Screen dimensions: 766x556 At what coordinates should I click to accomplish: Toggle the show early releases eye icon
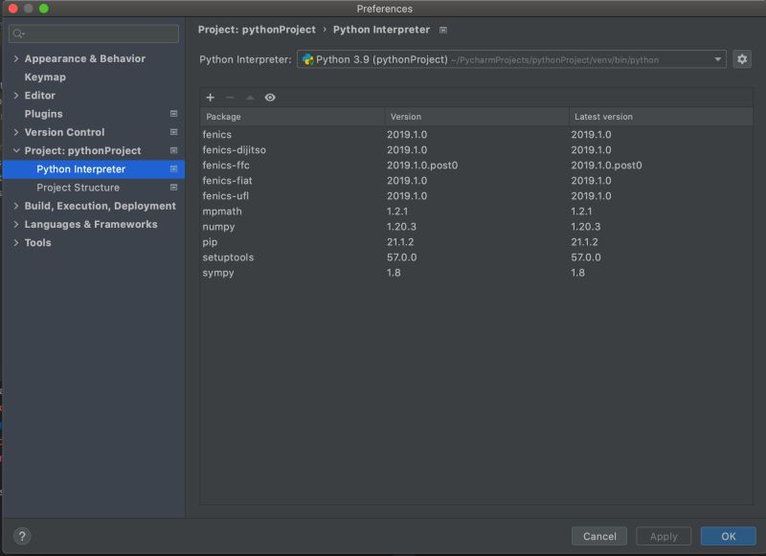(x=271, y=97)
